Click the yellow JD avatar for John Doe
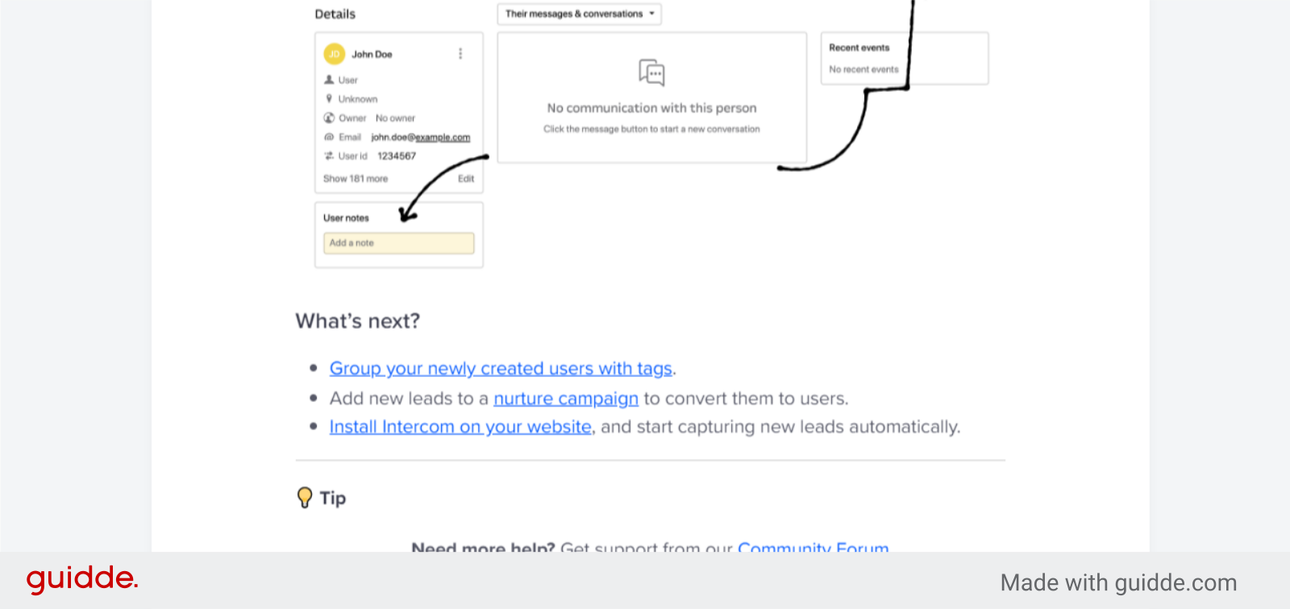This screenshot has width=1290, height=609. (334, 54)
